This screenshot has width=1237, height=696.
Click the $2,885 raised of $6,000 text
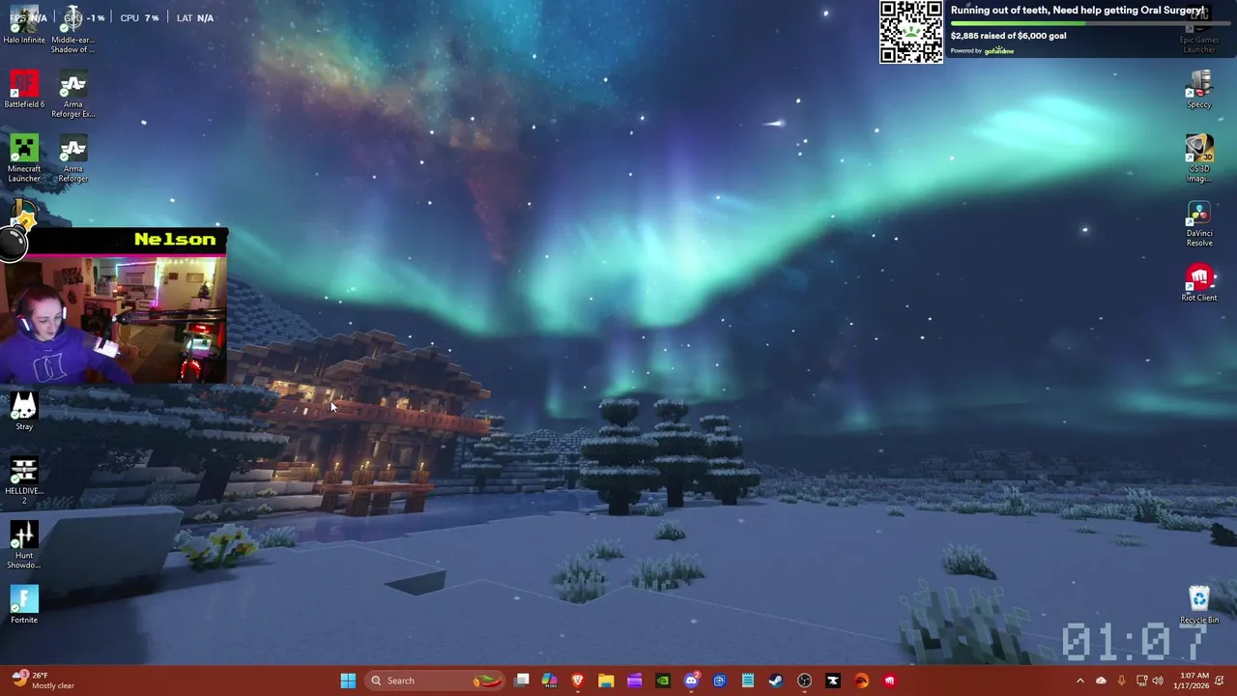(x=1008, y=36)
